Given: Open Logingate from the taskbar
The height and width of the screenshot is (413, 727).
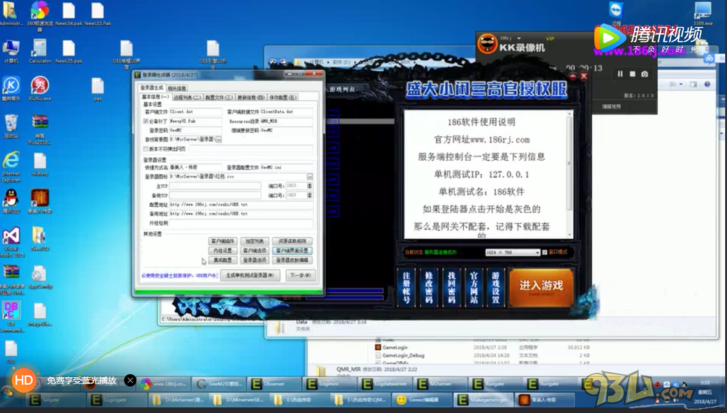Looking at the screenshot, I should point(116,399).
